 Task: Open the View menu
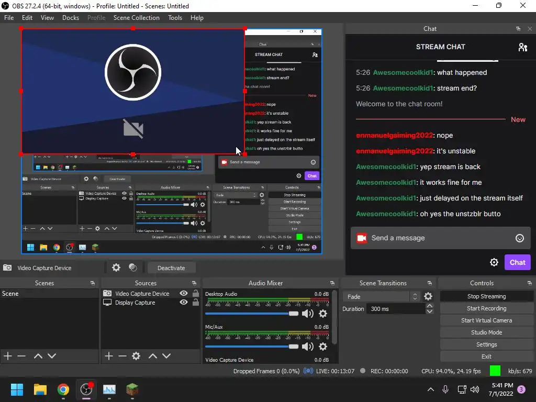click(x=47, y=18)
